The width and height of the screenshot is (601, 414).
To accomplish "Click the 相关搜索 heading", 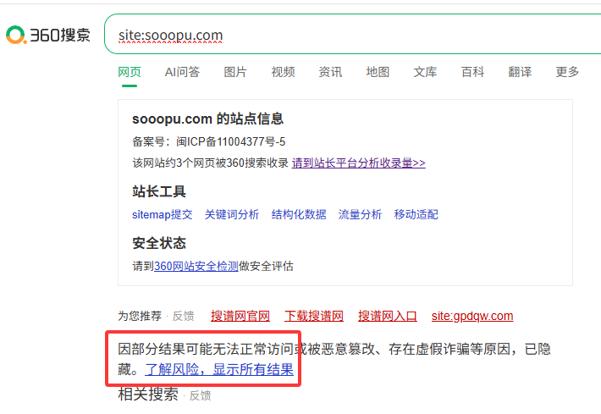I will coord(148,394).
